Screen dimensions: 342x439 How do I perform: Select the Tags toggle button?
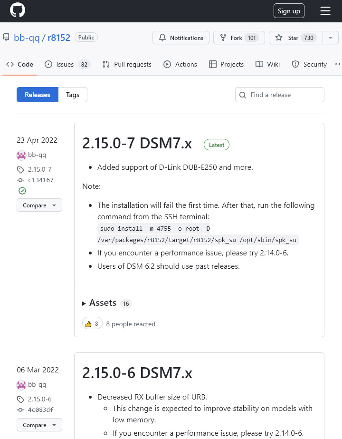[73, 95]
